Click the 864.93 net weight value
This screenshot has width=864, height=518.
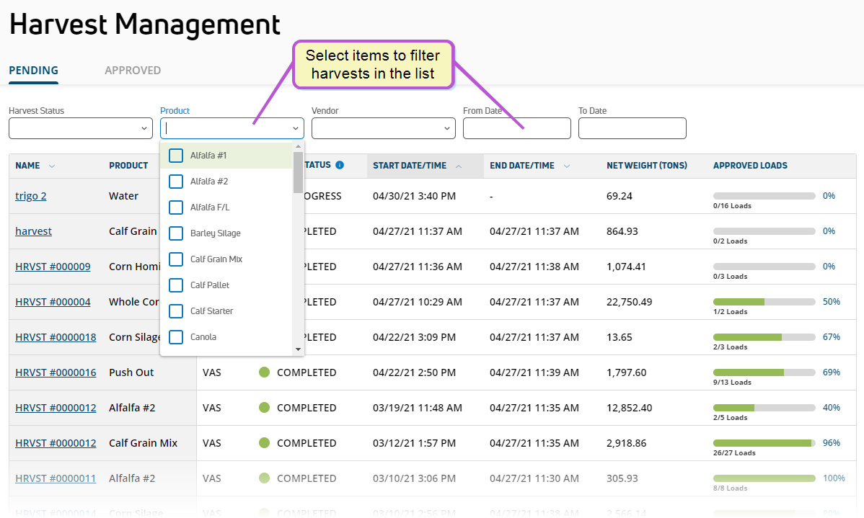(x=622, y=231)
